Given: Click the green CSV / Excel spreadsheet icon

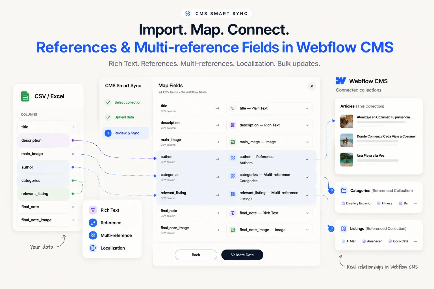Looking at the screenshot, I should tap(25, 97).
